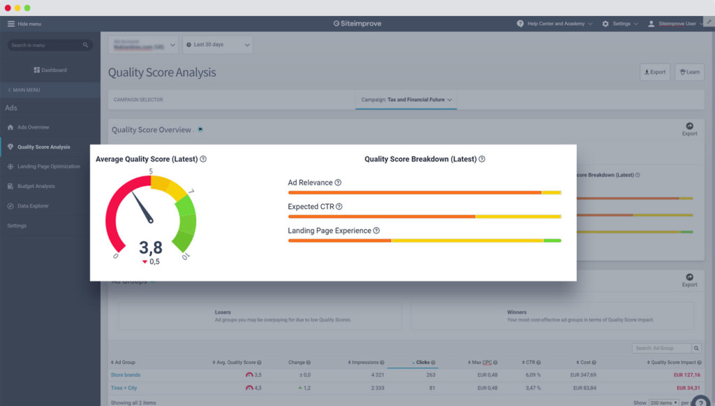Click the info icon beside Average Quality Score

(203, 159)
